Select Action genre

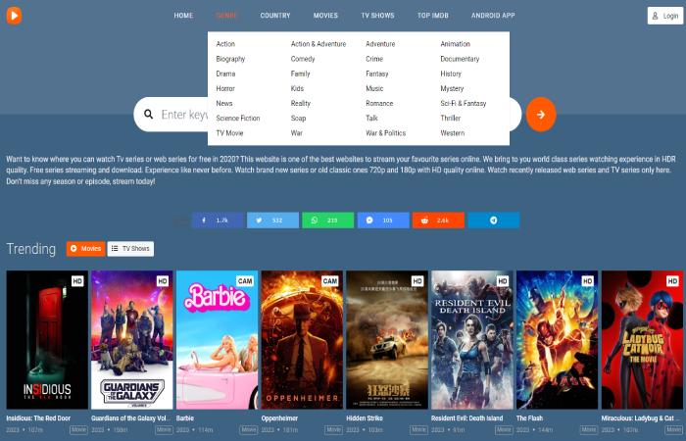225,44
